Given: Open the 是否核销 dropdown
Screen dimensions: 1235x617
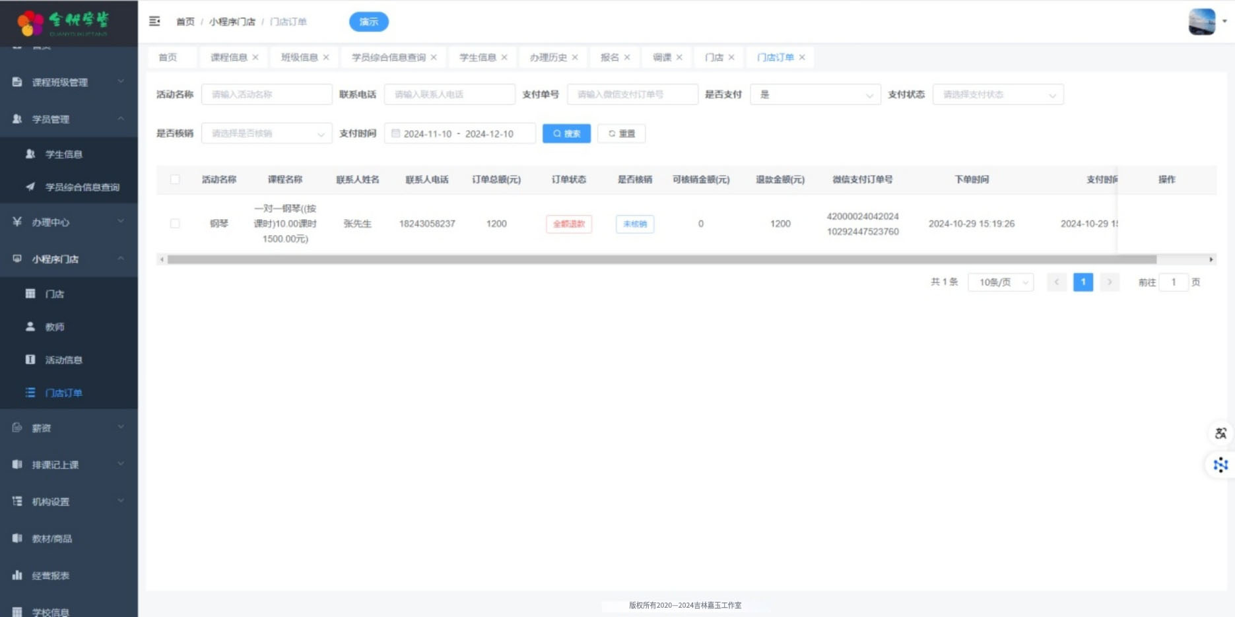Looking at the screenshot, I should pos(266,133).
